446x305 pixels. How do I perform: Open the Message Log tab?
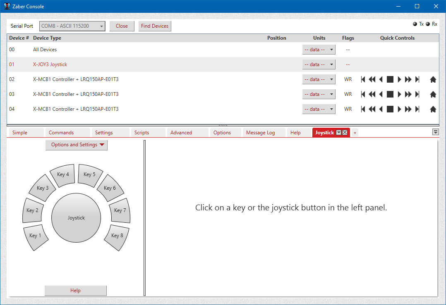264,133
